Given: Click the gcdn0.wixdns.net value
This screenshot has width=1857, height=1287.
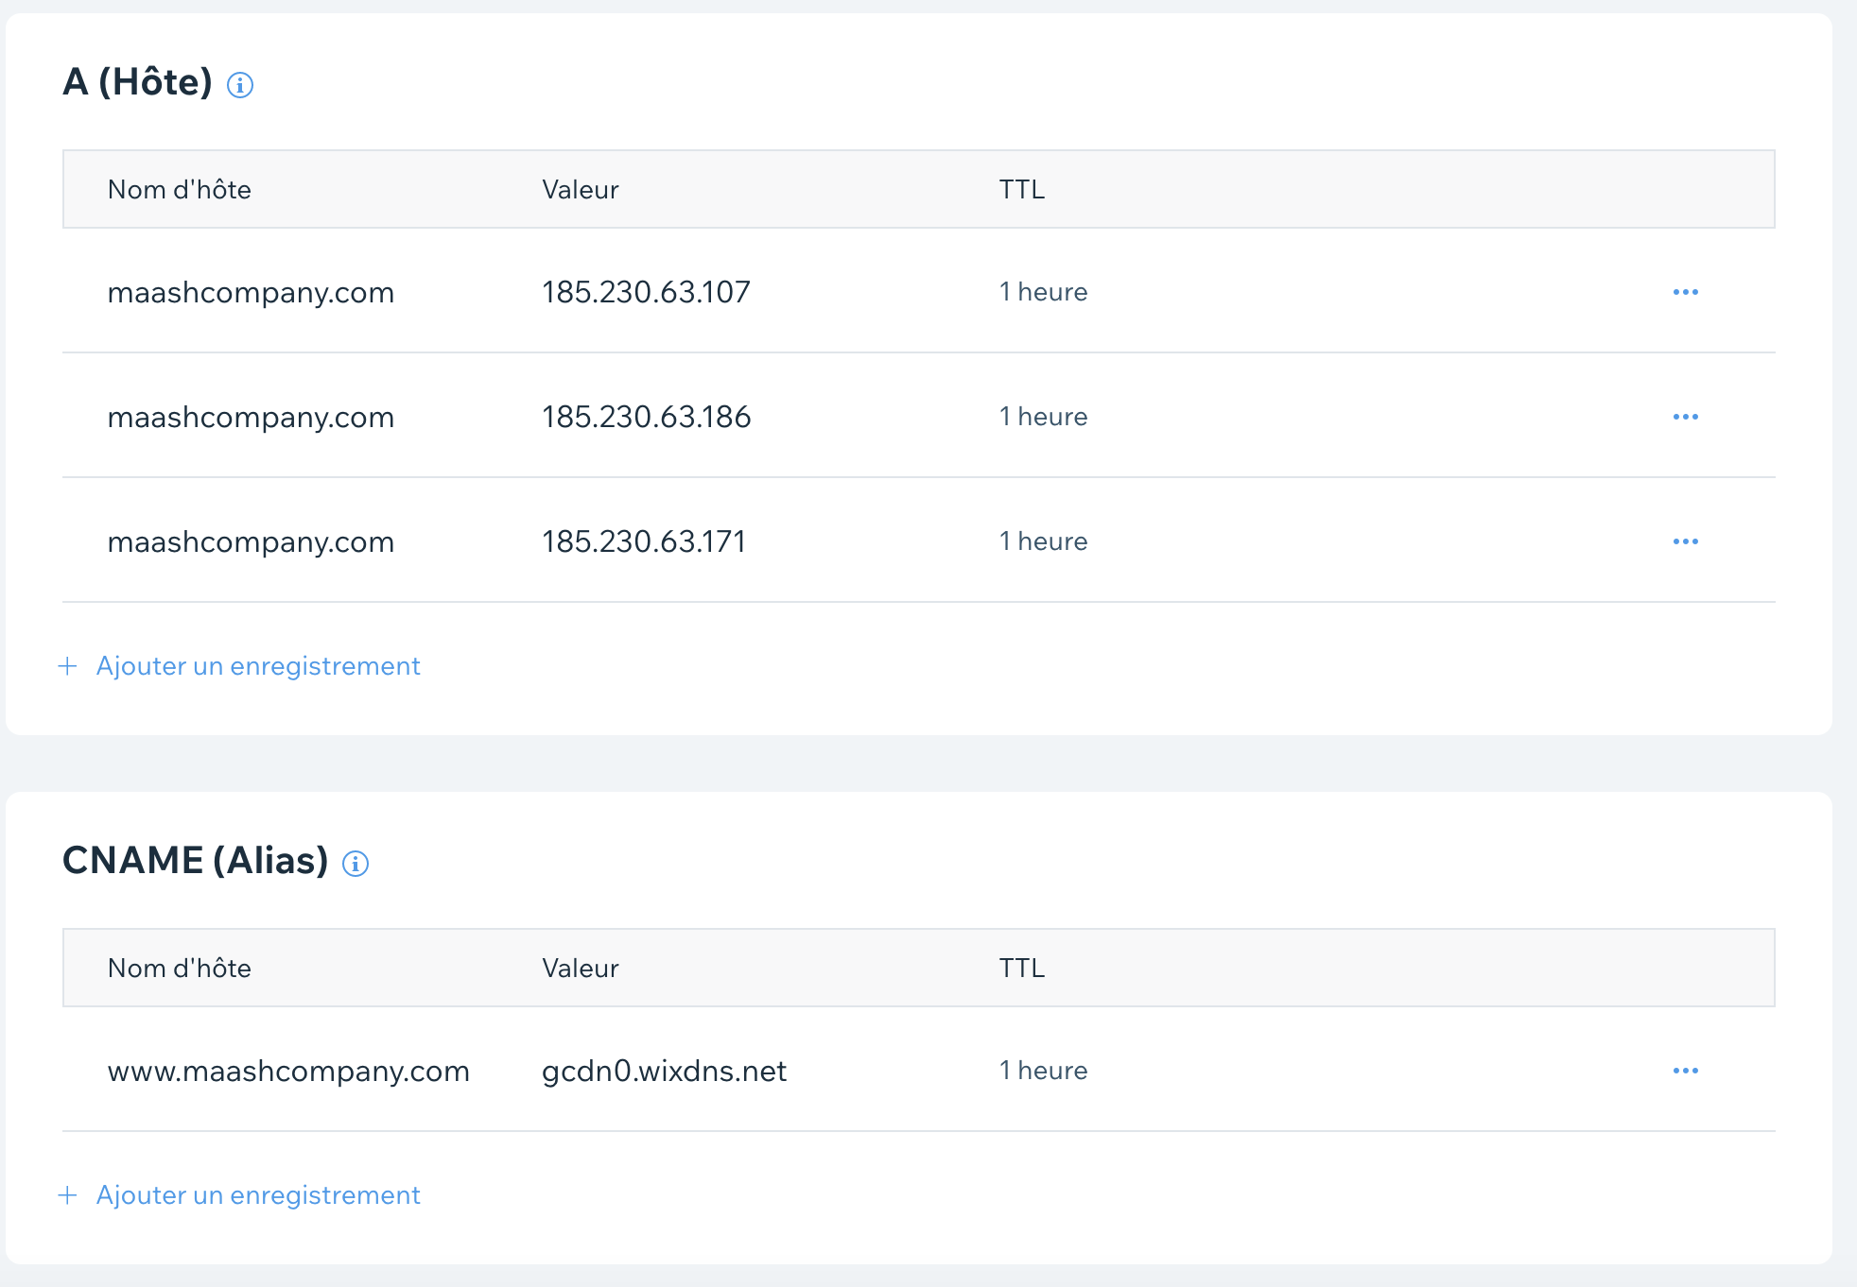Looking at the screenshot, I should (664, 1071).
